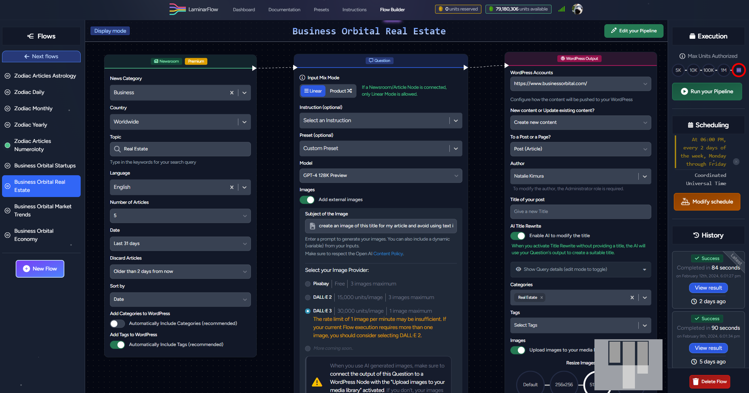Disable the Add external images toggle
The image size is (749, 393).
(x=307, y=200)
